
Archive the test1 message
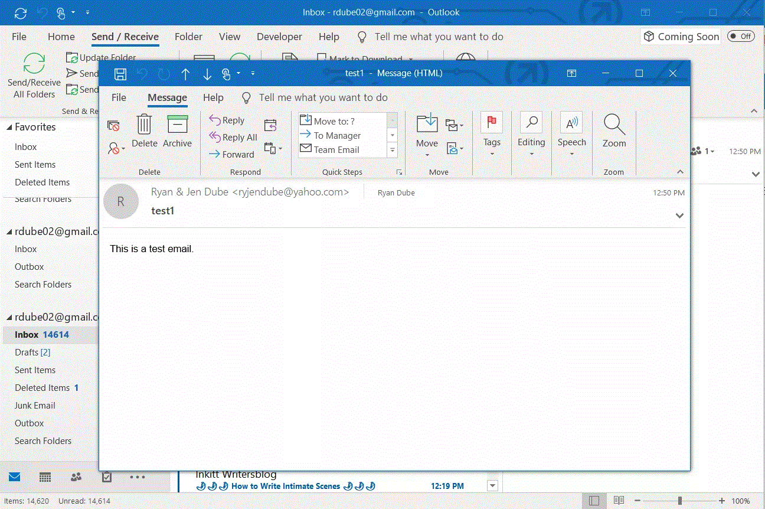point(178,130)
